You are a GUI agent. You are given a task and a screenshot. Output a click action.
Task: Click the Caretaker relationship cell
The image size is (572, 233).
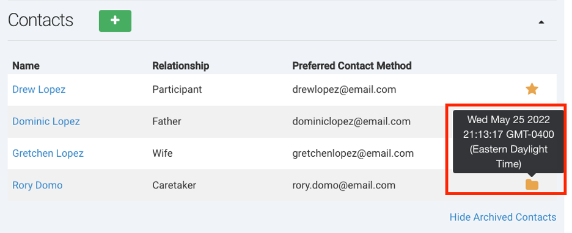pos(174,185)
